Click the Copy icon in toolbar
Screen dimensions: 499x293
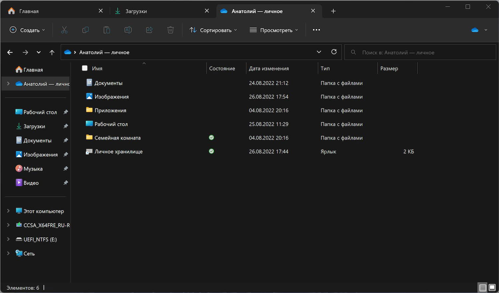[85, 30]
